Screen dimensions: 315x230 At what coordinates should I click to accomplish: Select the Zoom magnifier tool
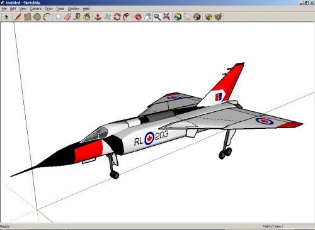click(x=157, y=17)
